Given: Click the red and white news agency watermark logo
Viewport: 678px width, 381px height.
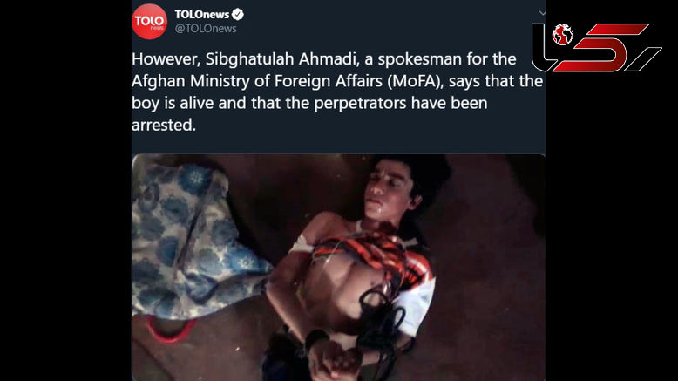Looking at the screenshot, I should point(596,48).
